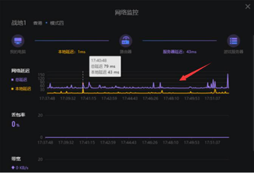
Task: Close the network monitor dialog
Action: [x=248, y=6]
